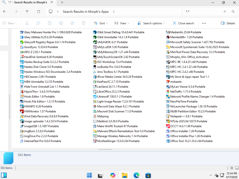Select the mshearts icon

pyautogui.click(x=168, y=82)
